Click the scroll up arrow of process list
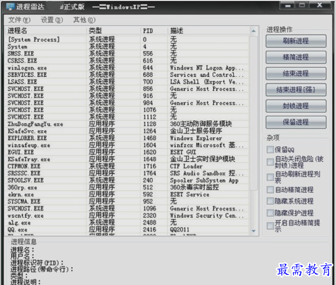Screen dimensions: 336x285 tap(254, 31)
